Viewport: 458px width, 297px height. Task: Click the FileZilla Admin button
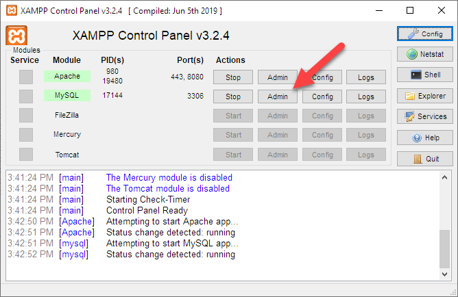pos(278,116)
